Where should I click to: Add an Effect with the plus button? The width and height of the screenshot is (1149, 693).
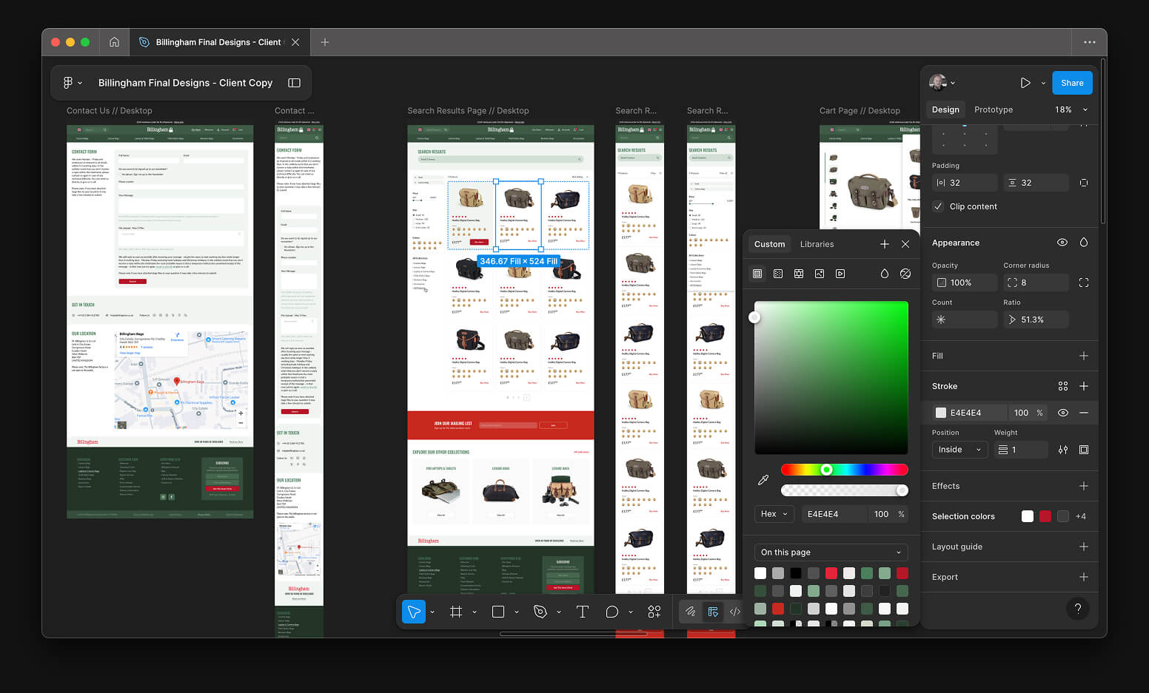click(x=1084, y=486)
